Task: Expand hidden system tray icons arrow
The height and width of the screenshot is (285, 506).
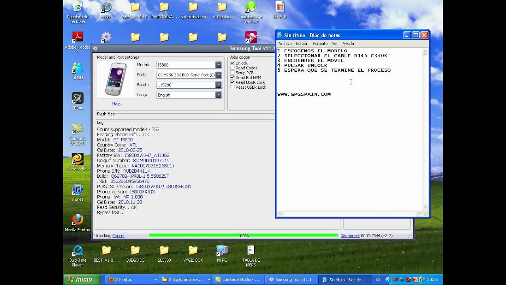Action: 387,279
